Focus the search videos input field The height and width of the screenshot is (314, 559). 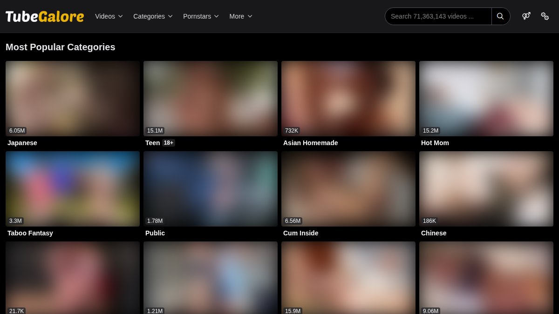pos(438,16)
